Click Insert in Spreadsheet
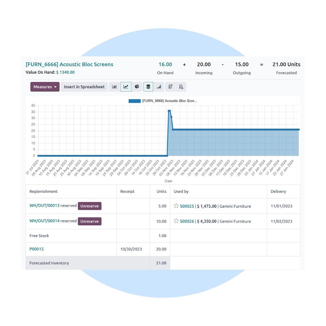The image size is (326, 326). click(84, 87)
